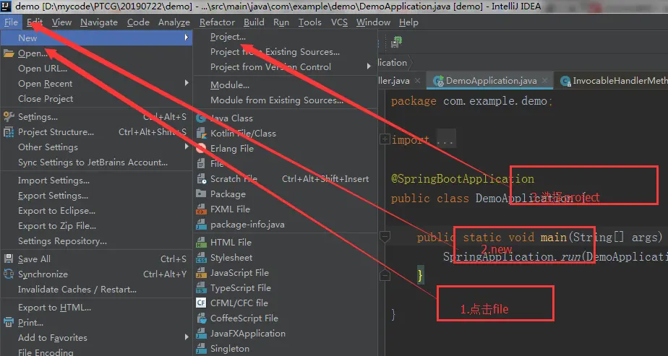Image resolution: width=668 pixels, height=356 pixels.
Task: Expand the Add to Favorites submenu arrow
Action: (x=187, y=337)
